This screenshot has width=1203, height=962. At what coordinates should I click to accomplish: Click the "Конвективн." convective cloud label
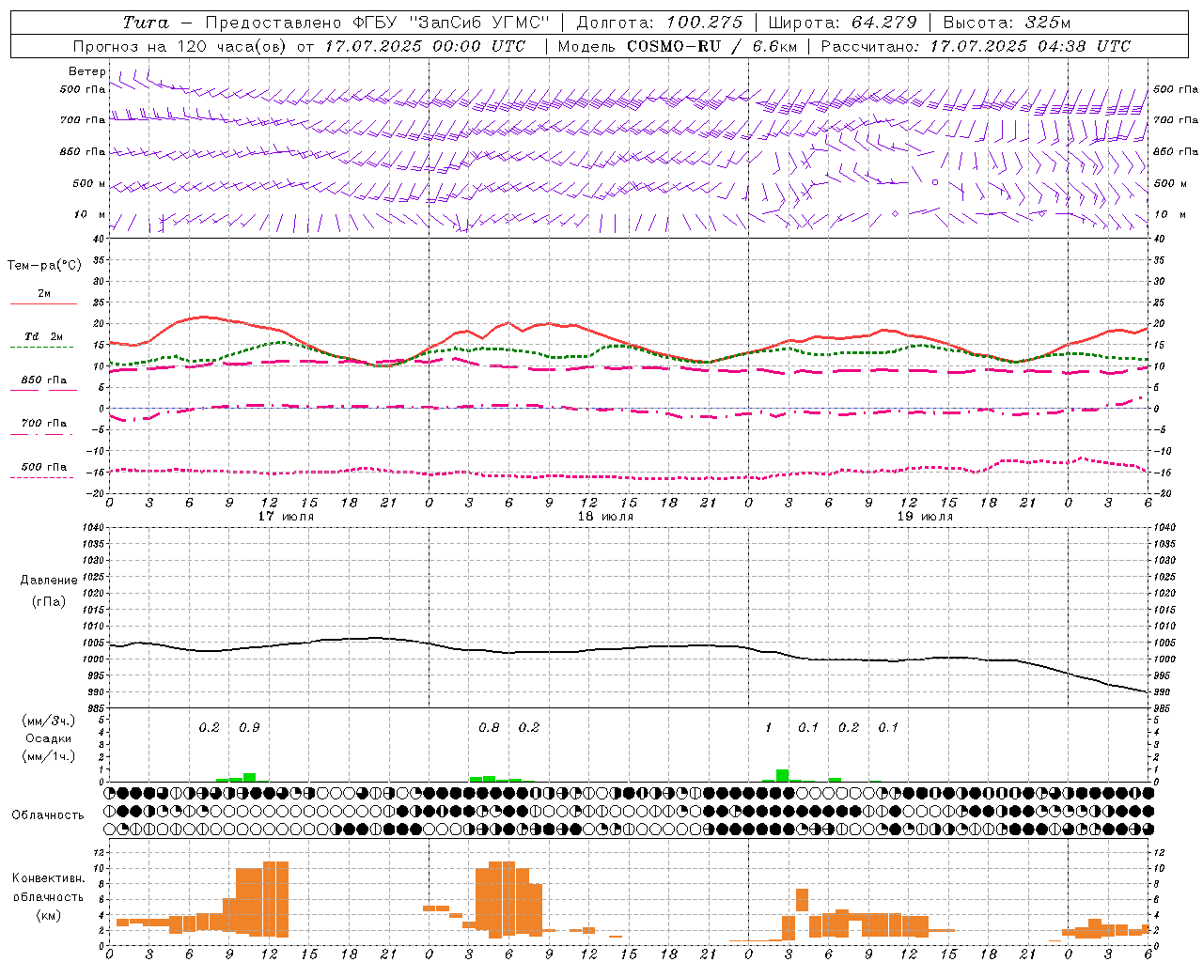tap(48, 878)
